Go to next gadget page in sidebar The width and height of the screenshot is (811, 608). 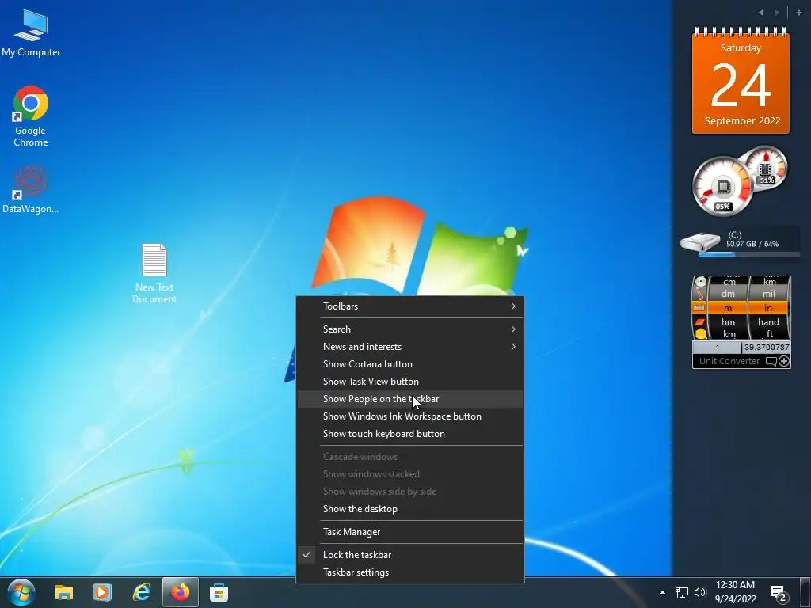(x=776, y=13)
